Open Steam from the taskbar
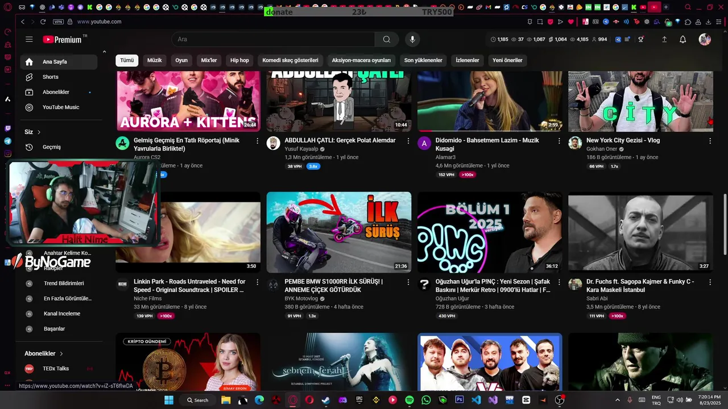 (326, 400)
